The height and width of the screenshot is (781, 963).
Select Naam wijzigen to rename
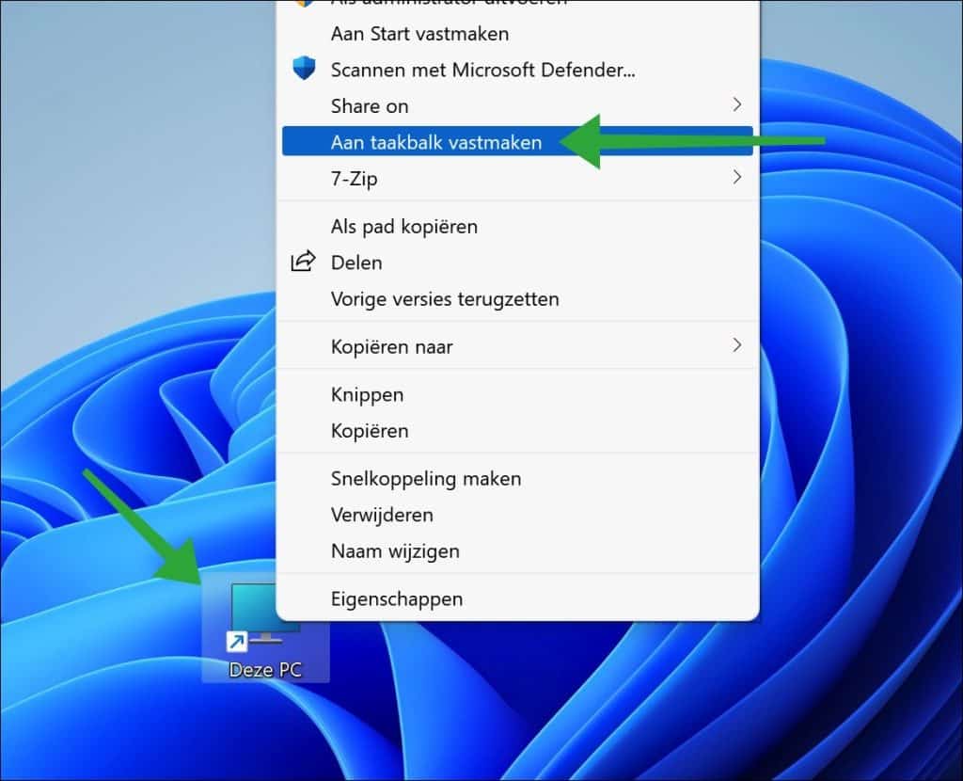pyautogui.click(x=394, y=551)
